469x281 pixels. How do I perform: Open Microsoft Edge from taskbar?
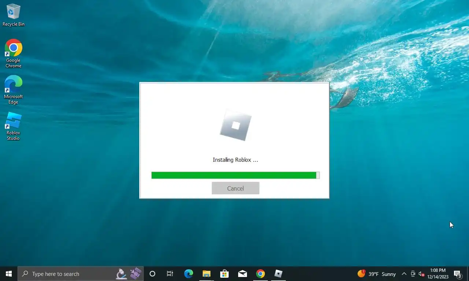(x=188, y=274)
